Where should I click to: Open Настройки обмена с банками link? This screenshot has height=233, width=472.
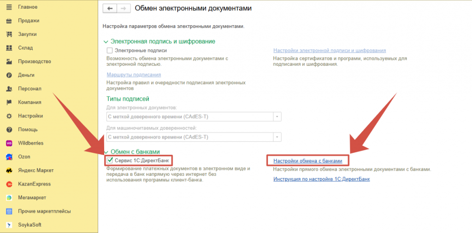point(307,161)
